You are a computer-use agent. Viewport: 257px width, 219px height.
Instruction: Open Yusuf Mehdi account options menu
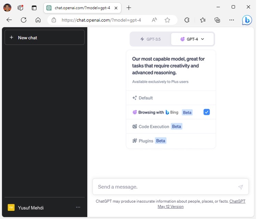click(78, 207)
